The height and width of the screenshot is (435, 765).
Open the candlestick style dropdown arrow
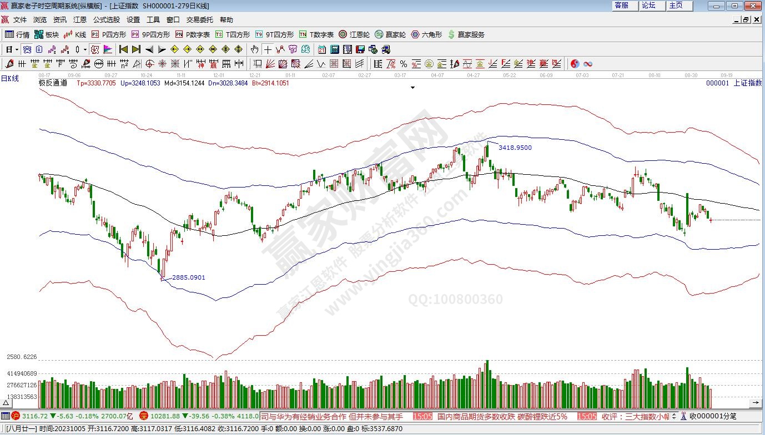(85, 49)
